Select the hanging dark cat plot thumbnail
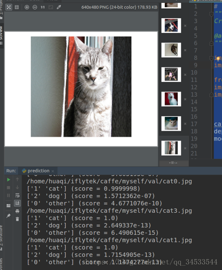This screenshot has width=222, height=270. click(x=171, y=50)
